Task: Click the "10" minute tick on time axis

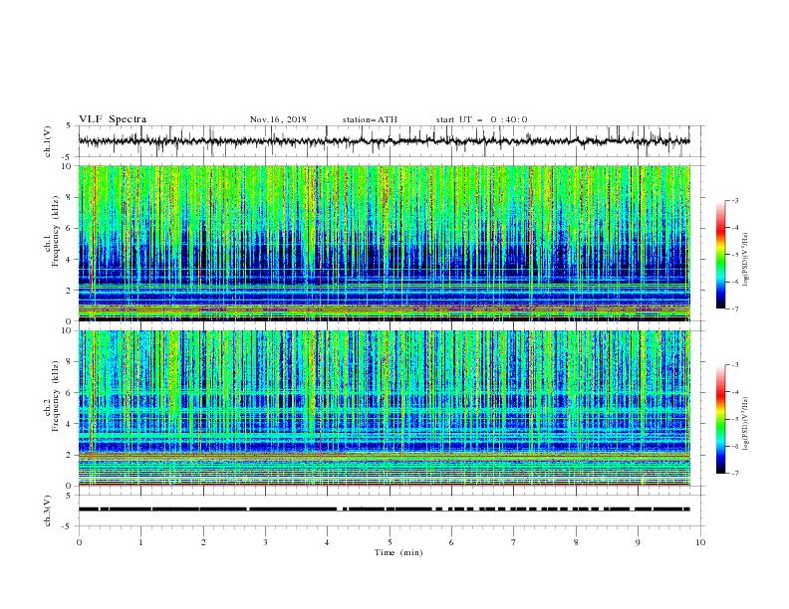Action: (700, 542)
